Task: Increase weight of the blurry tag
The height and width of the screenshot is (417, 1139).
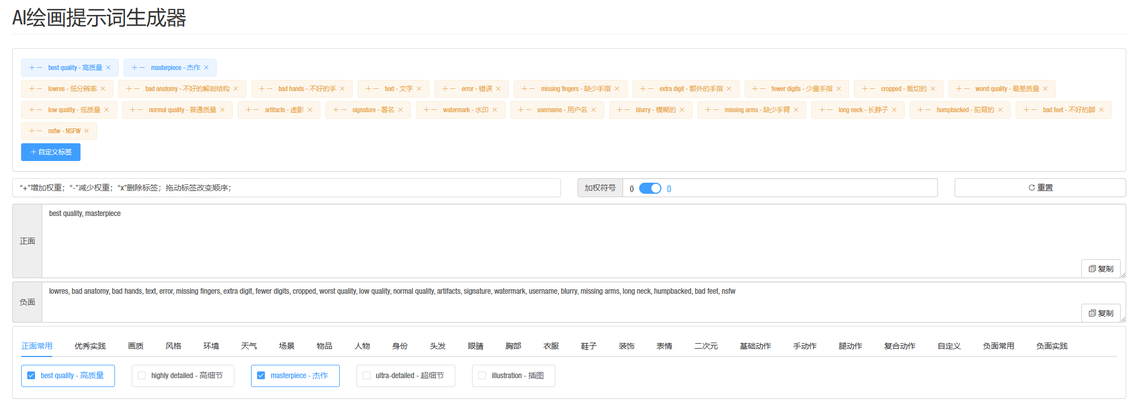Action: [620, 110]
